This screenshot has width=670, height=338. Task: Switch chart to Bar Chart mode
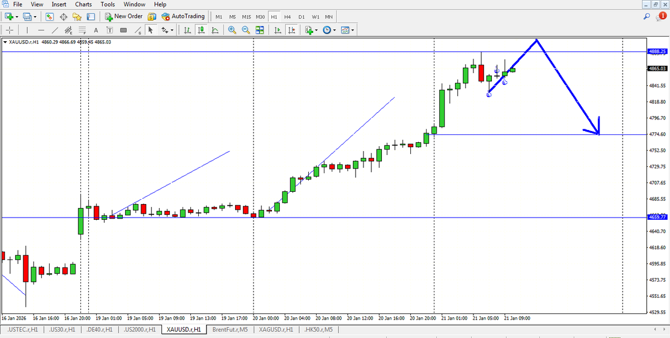click(187, 30)
